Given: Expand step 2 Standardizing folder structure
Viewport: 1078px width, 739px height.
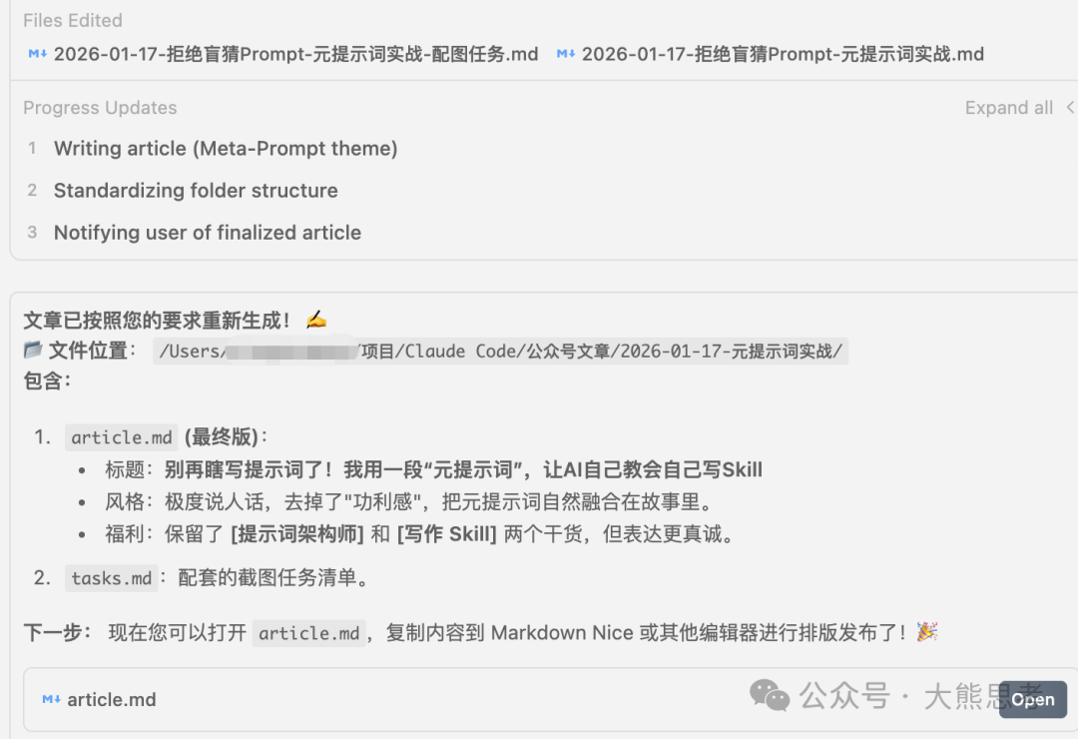Looking at the screenshot, I should point(196,191).
